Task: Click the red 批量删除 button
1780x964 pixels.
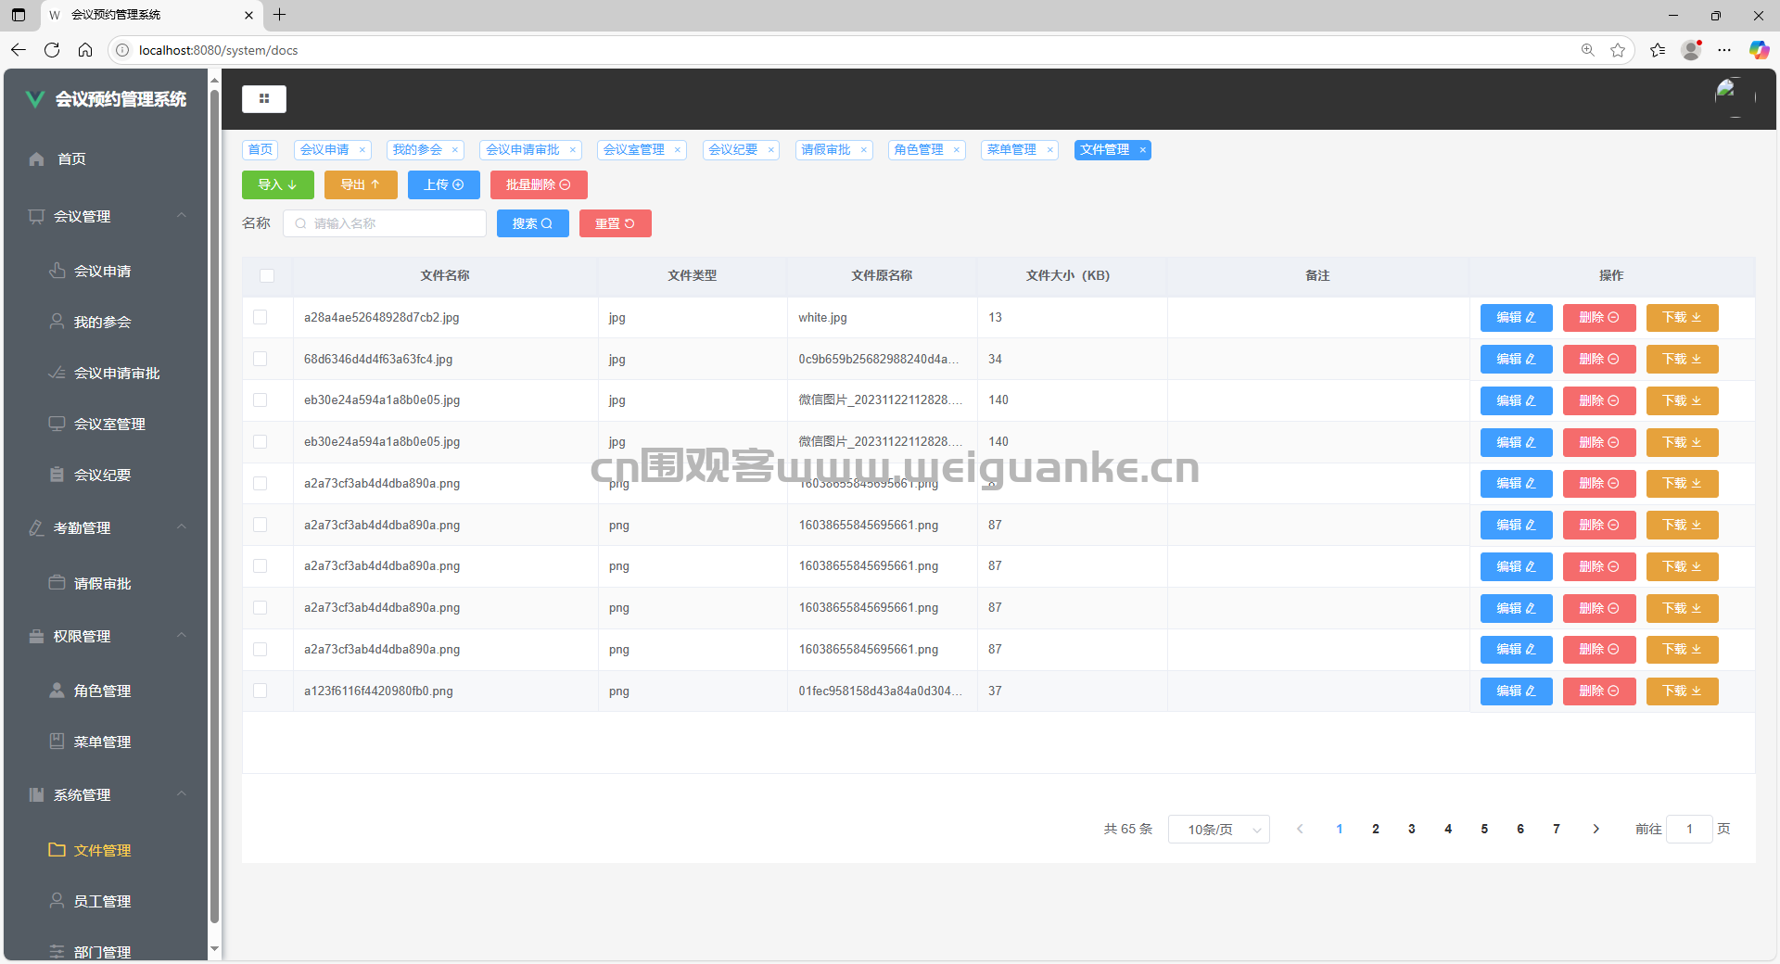Action: coord(539,184)
